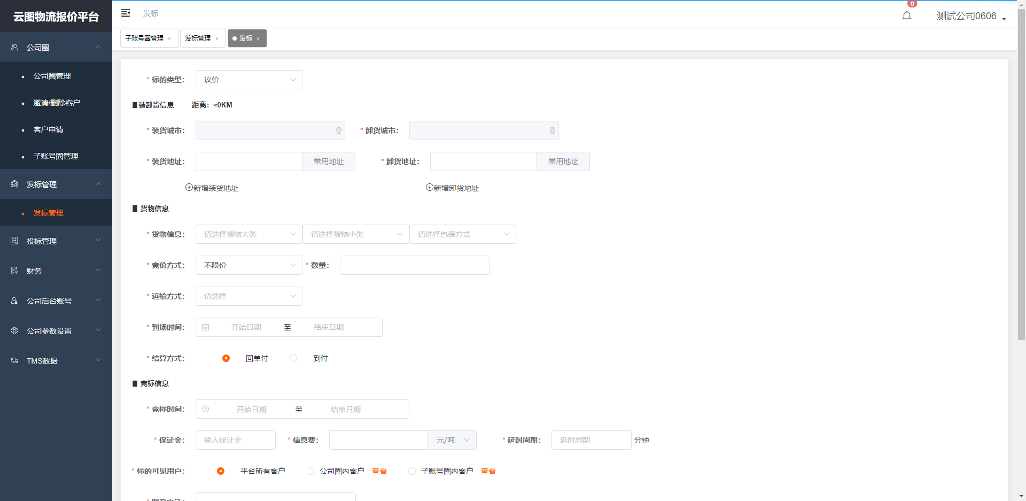Image resolution: width=1026 pixels, height=501 pixels.
Task: Close the 发标管理 tab
Action: click(217, 38)
